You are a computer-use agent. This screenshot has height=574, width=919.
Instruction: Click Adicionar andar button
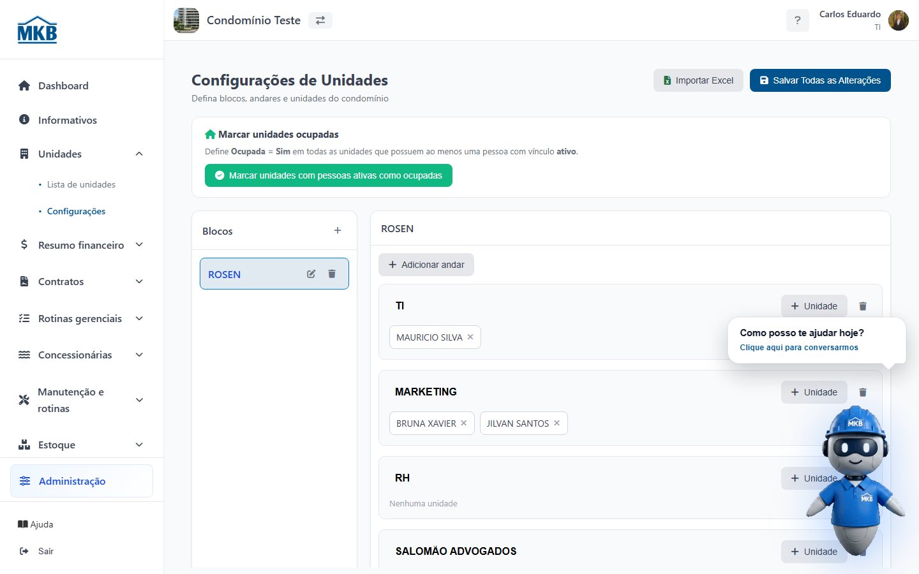[426, 265]
